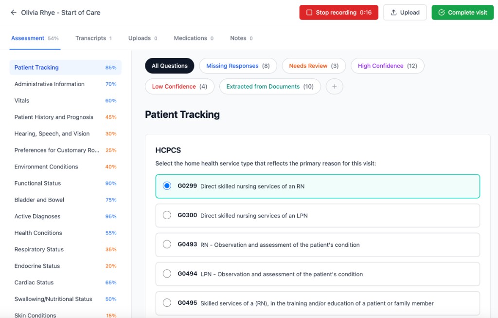Select the G0300 LPN nursing services radio button
The width and height of the screenshot is (498, 318).
pyautogui.click(x=167, y=215)
